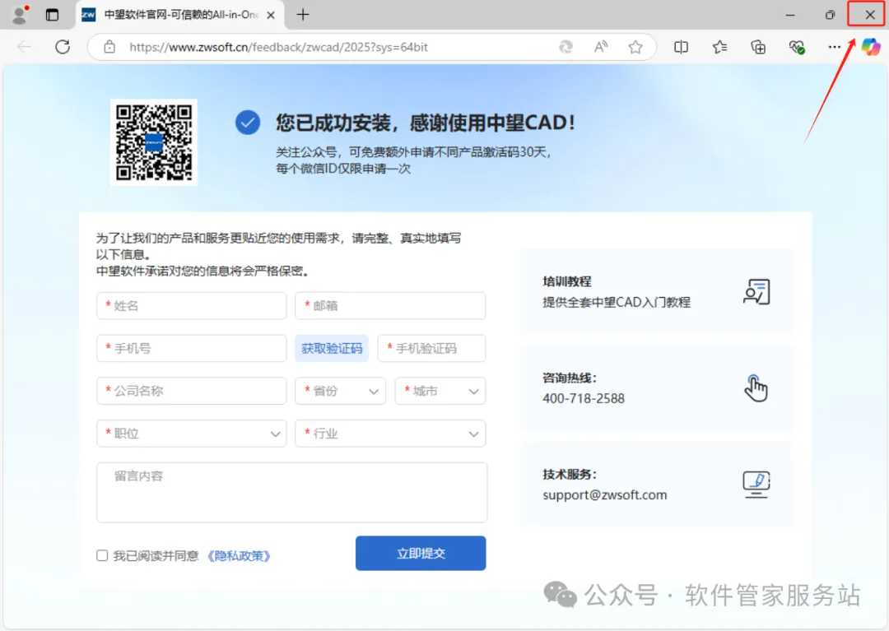Screen dimensions: 889x631
Task: Expand the 城市 dropdown
Action: pos(440,391)
